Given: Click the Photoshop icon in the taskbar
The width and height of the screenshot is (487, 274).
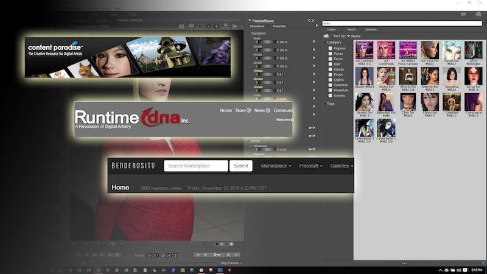Looking at the screenshot, I should [x=220, y=270].
